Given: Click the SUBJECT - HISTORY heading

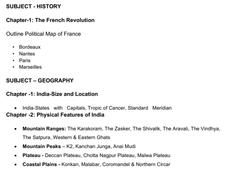Looking at the screenshot, I should click(x=33, y=6).
